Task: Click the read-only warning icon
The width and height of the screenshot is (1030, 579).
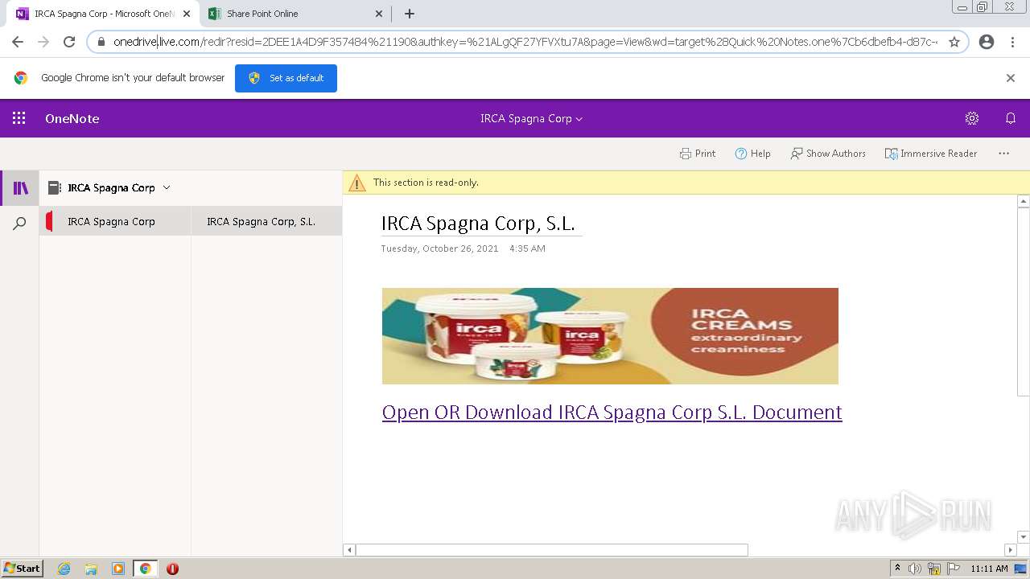Action: (x=357, y=183)
